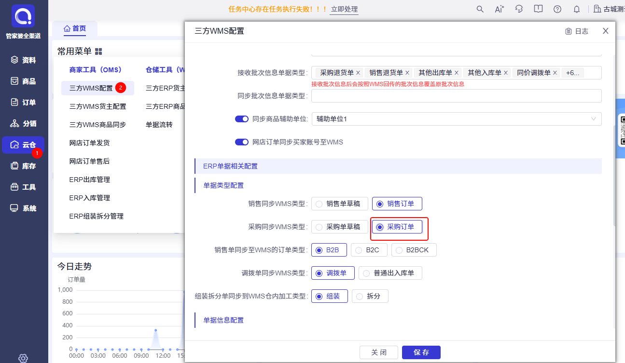Image resolution: width=625 pixels, height=363 pixels.
Task: Expand the +6... hidden tags
Action: coord(572,73)
